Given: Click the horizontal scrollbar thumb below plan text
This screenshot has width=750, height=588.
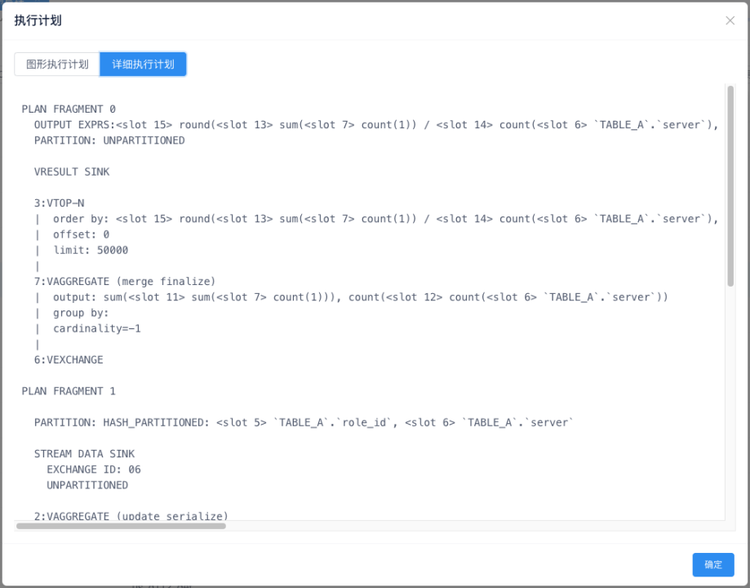Looking at the screenshot, I should tap(121, 526).
